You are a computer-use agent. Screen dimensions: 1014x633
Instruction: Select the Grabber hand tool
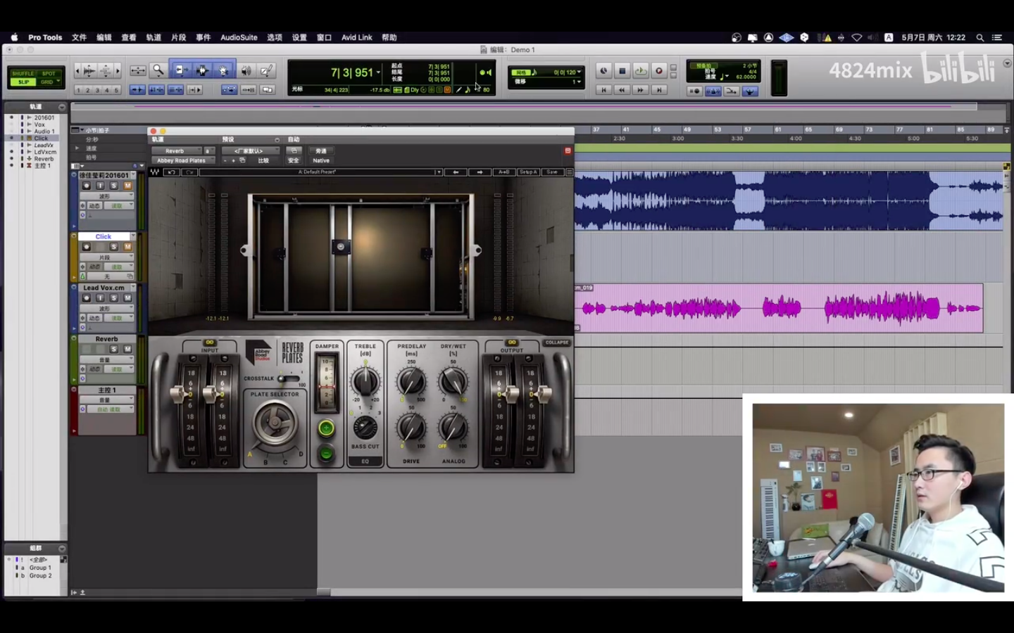[224, 70]
